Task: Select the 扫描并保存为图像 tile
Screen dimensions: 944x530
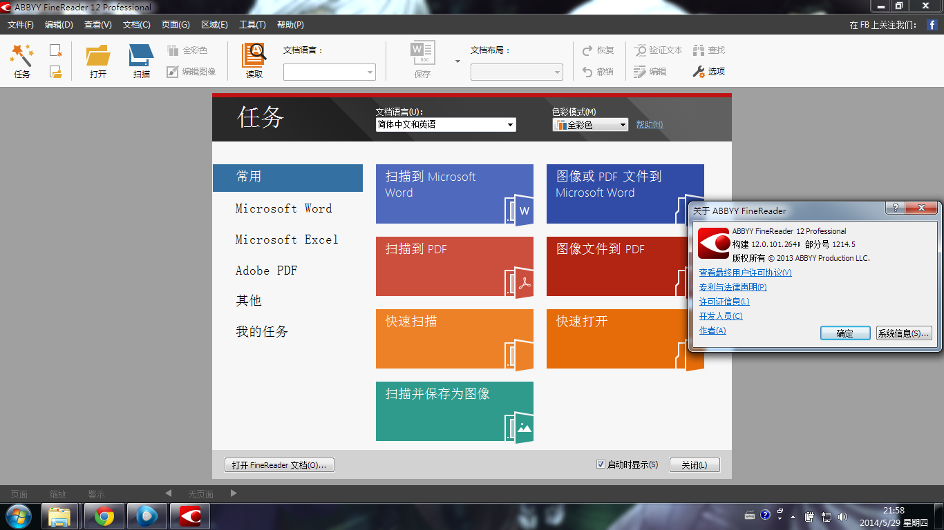Action: [x=454, y=411]
